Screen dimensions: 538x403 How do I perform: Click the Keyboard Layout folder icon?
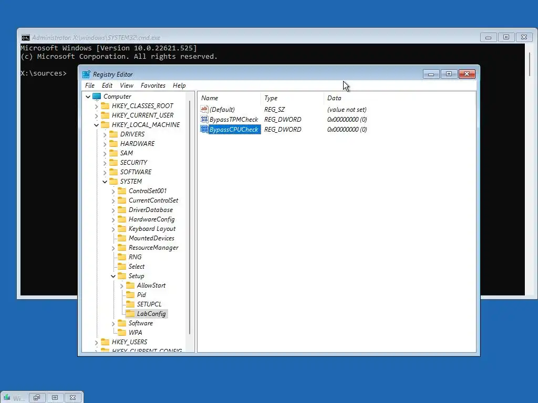click(122, 228)
